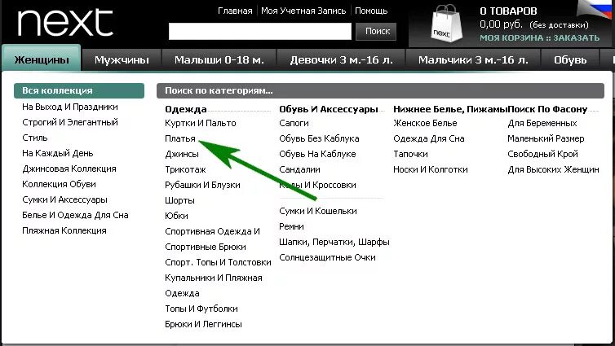Open Солнцезащитные Очки category

(x=327, y=257)
